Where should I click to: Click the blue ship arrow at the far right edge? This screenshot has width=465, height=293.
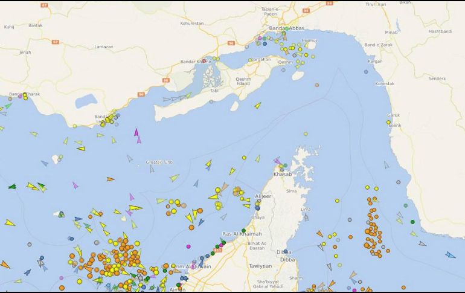[450, 255]
